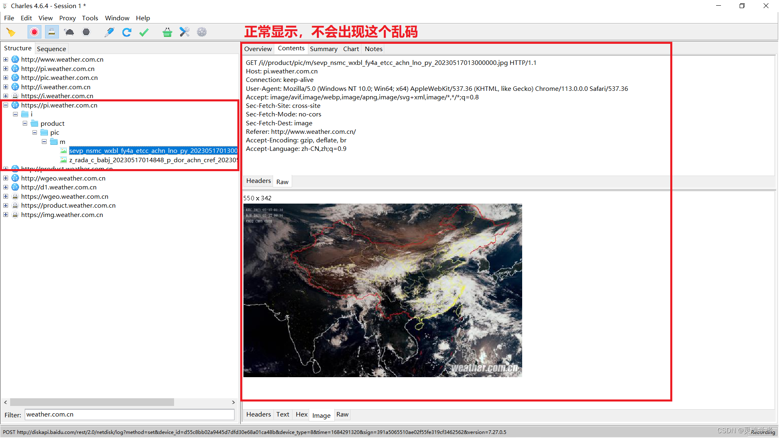The image size is (779, 438).
Task: Click the green checkmark Validate icon
Action: (x=144, y=32)
